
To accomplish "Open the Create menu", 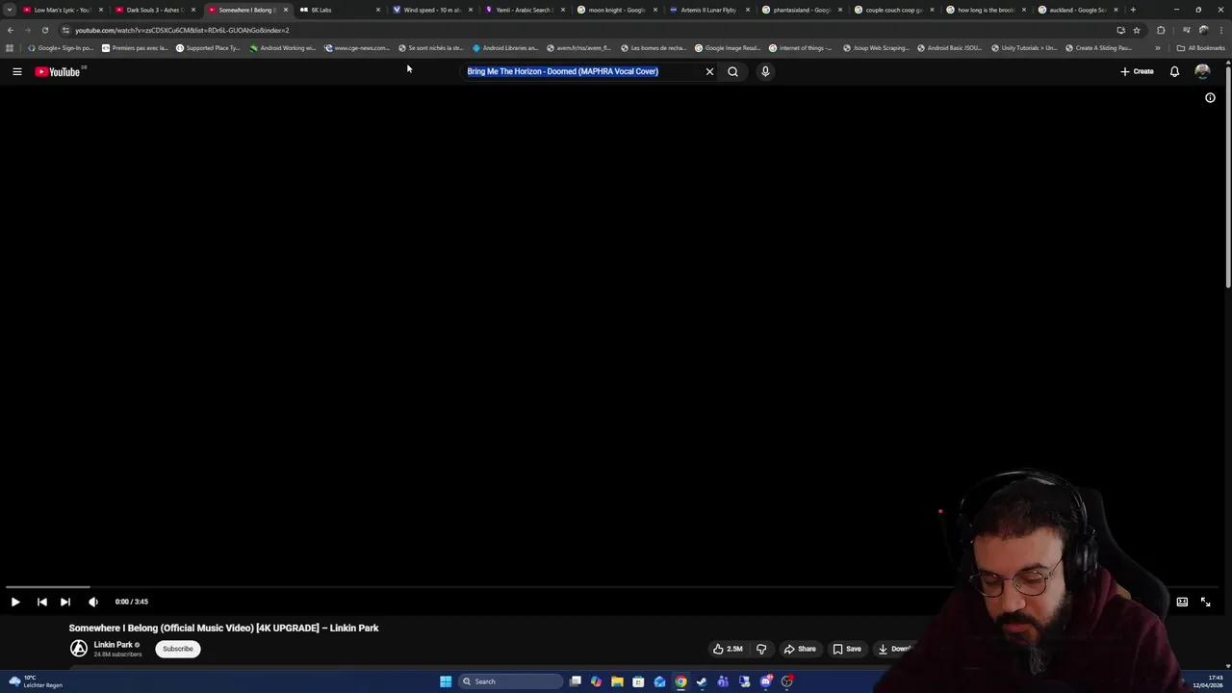I will 1137,71.
